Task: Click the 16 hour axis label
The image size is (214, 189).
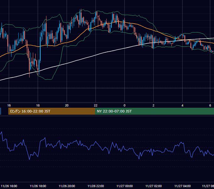Action: pyautogui.click(x=9, y=106)
